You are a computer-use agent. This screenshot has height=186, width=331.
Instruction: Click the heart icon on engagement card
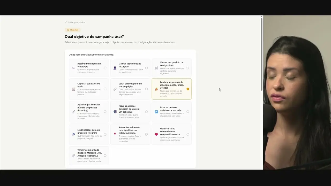pos(156,134)
